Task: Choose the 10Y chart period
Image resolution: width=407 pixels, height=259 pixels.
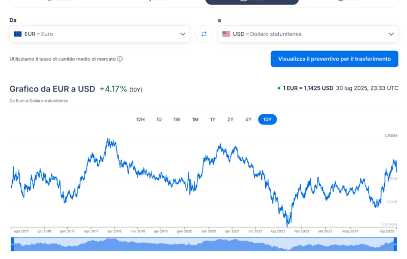Action: coord(268,119)
